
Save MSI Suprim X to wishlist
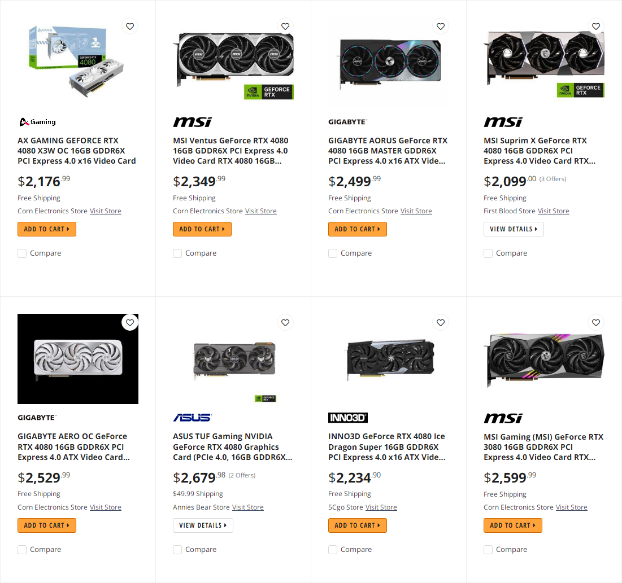click(596, 26)
